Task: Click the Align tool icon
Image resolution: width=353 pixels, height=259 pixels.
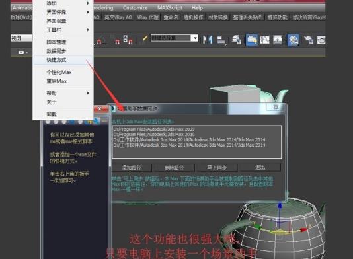Action: pos(221,40)
